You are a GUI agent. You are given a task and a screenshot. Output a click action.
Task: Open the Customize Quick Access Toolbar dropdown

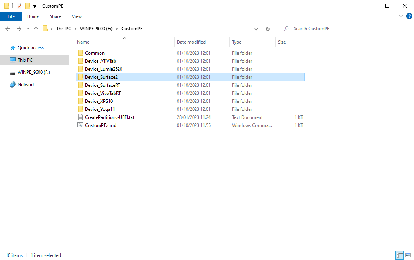[34, 6]
